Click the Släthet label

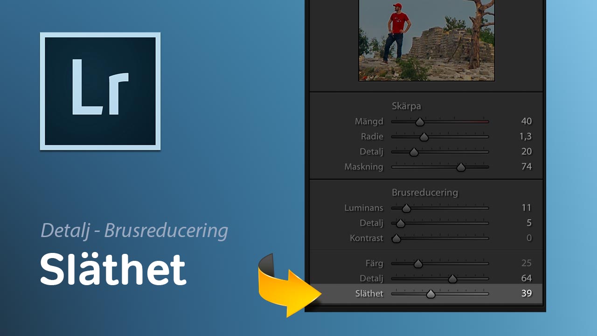[x=369, y=294]
